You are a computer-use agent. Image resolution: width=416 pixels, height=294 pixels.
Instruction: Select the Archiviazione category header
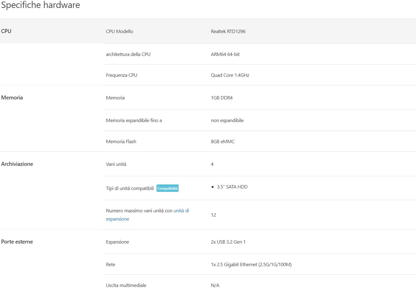click(x=17, y=164)
